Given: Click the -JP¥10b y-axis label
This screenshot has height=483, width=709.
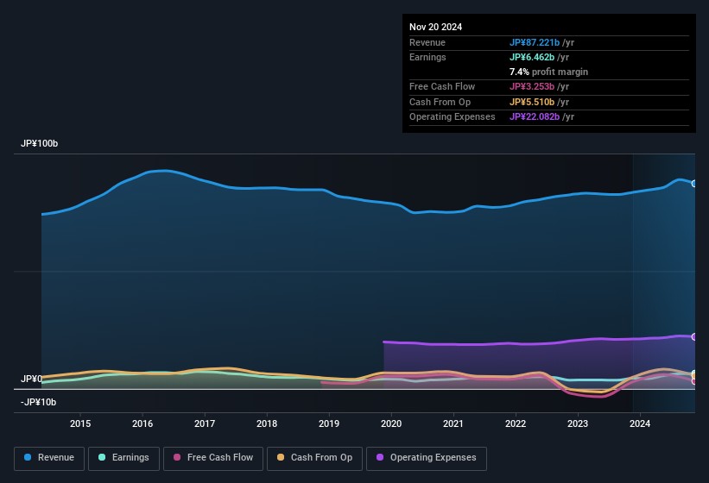Looking at the screenshot, I should (38, 402).
